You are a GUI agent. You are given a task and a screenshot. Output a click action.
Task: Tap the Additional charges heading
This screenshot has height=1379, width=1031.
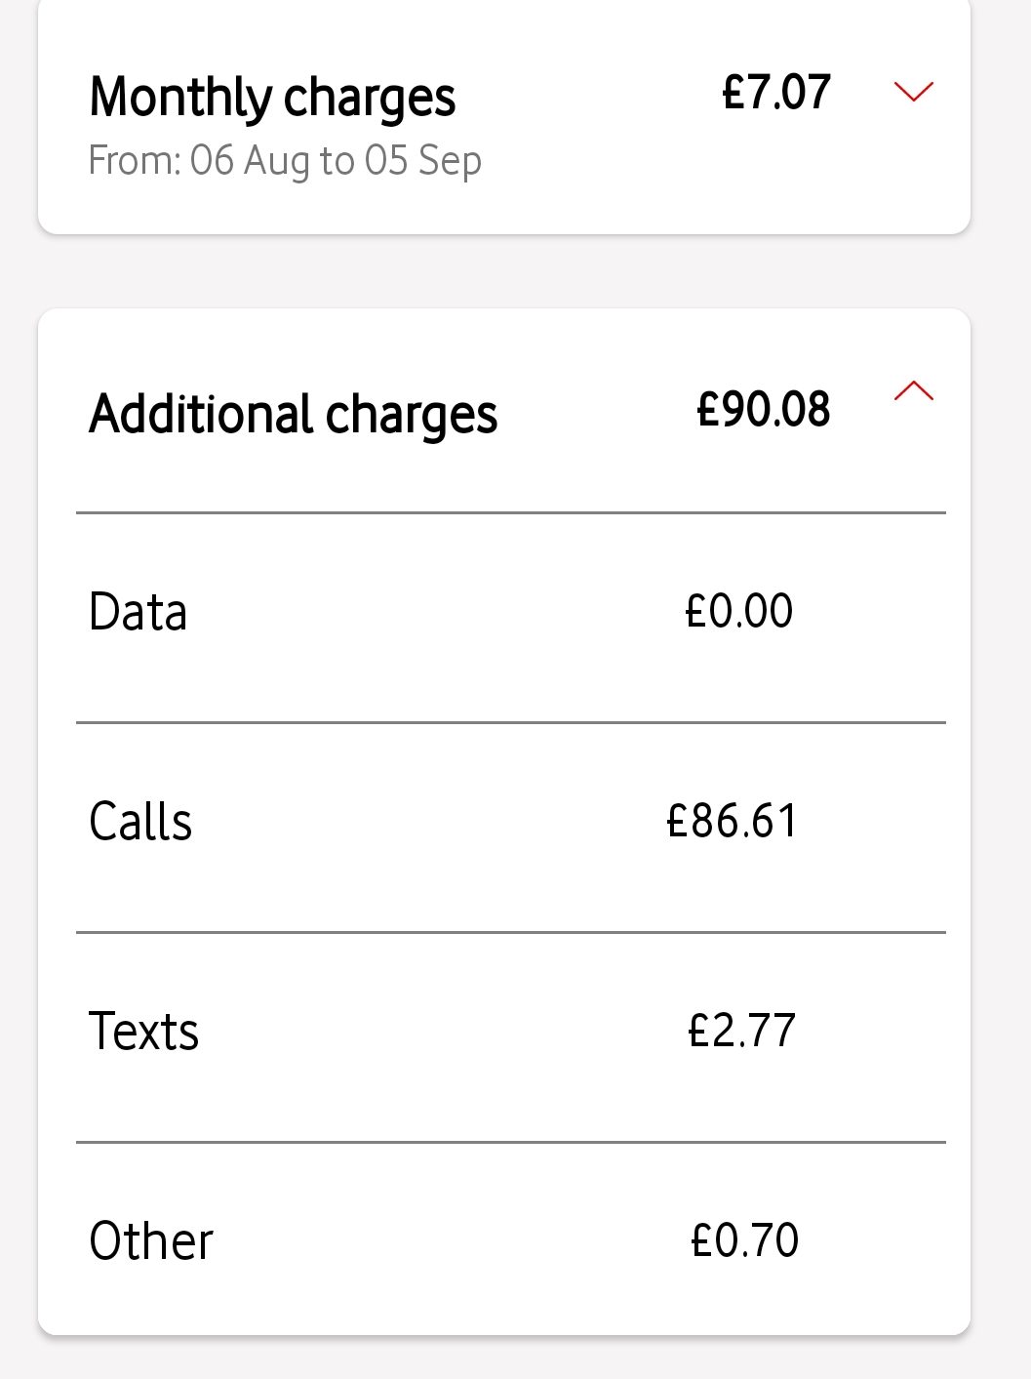(x=293, y=414)
